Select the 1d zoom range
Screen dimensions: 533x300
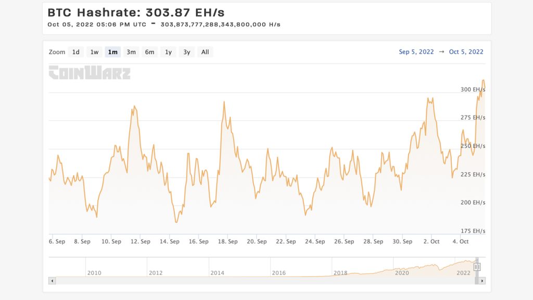(76, 52)
